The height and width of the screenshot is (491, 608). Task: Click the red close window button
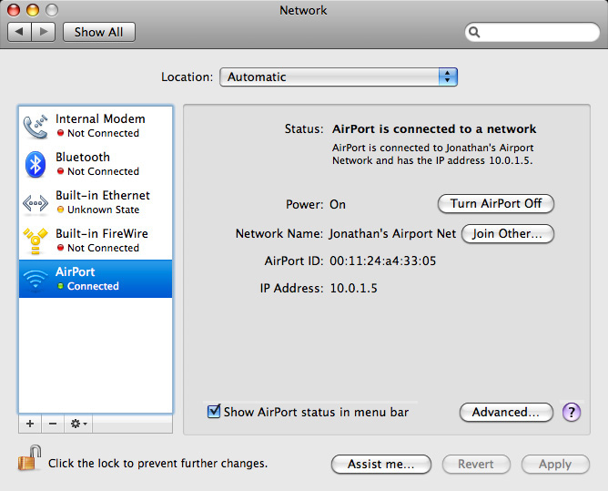tap(14, 10)
